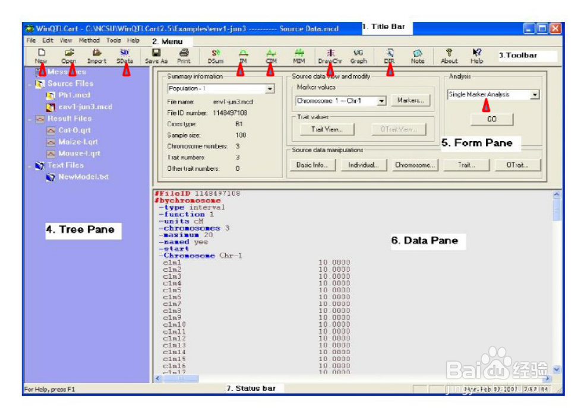Viewport: 581px width, 408px height.
Task: Click the Chromosome... button
Action: click(x=415, y=165)
